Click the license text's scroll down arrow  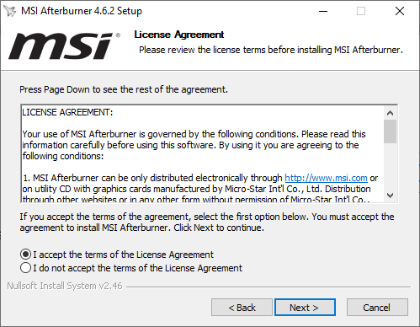point(390,195)
